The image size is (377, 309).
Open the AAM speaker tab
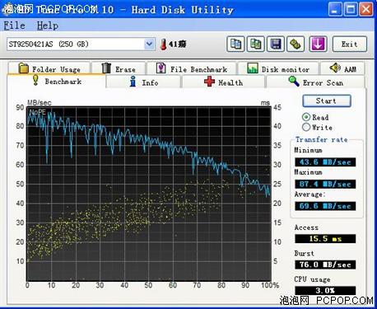[x=342, y=68]
